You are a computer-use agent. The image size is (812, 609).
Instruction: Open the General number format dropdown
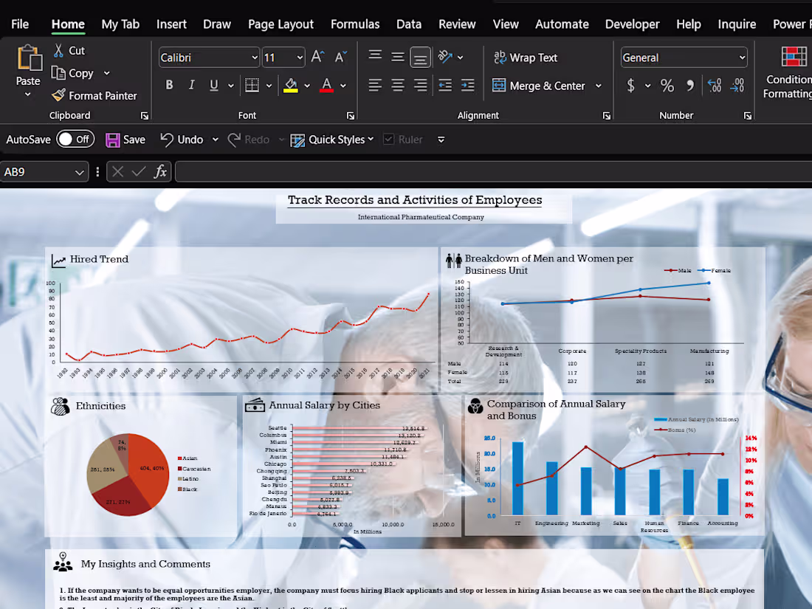coord(683,57)
